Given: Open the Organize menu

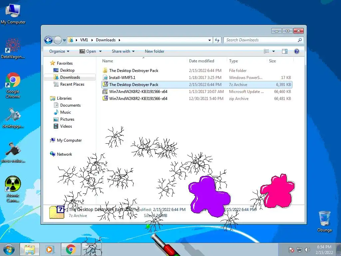Looking at the screenshot, I should pyautogui.click(x=59, y=51).
